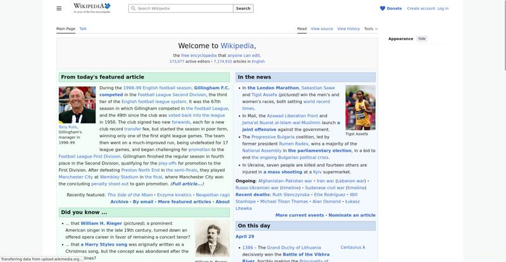Switch to the Talk tab
The height and width of the screenshot is (262, 506).
point(83,28)
